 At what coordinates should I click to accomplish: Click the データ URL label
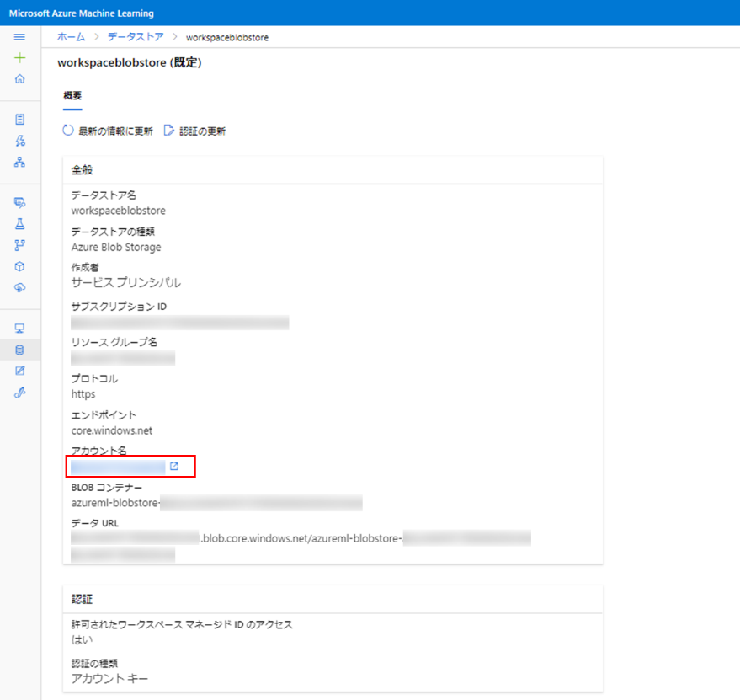(95, 523)
